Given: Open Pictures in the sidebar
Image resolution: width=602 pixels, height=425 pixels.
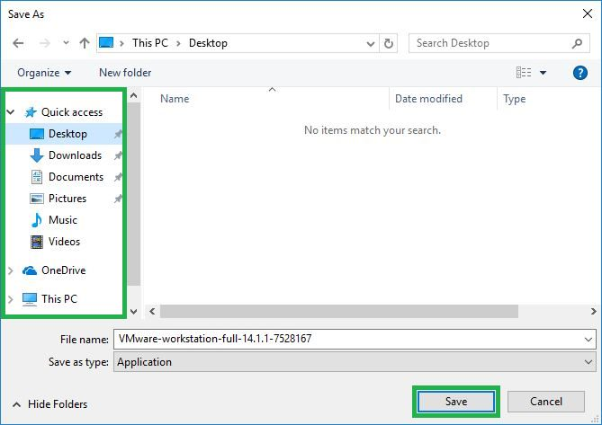Looking at the screenshot, I should pyautogui.click(x=67, y=199).
